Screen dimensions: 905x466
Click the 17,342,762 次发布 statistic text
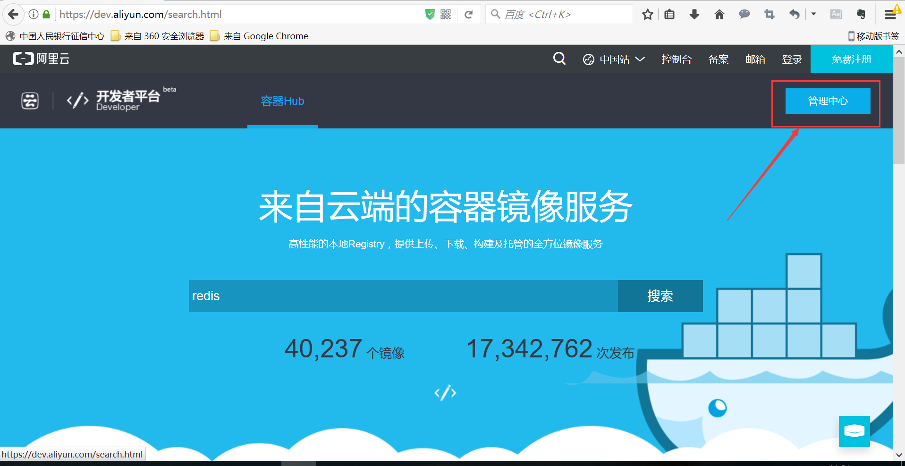pyautogui.click(x=550, y=349)
